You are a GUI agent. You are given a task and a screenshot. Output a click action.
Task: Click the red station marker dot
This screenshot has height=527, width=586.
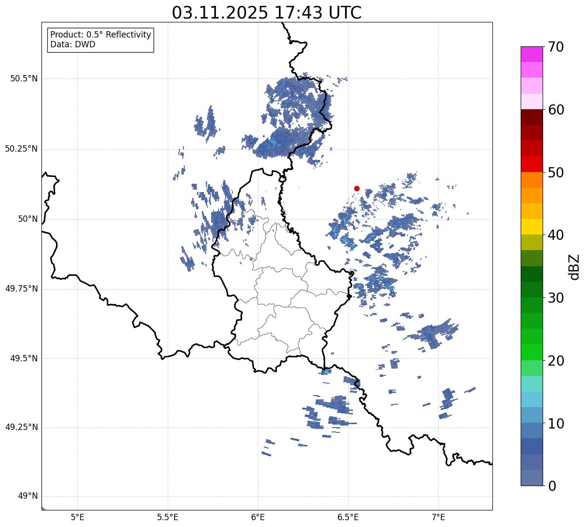[357, 188]
